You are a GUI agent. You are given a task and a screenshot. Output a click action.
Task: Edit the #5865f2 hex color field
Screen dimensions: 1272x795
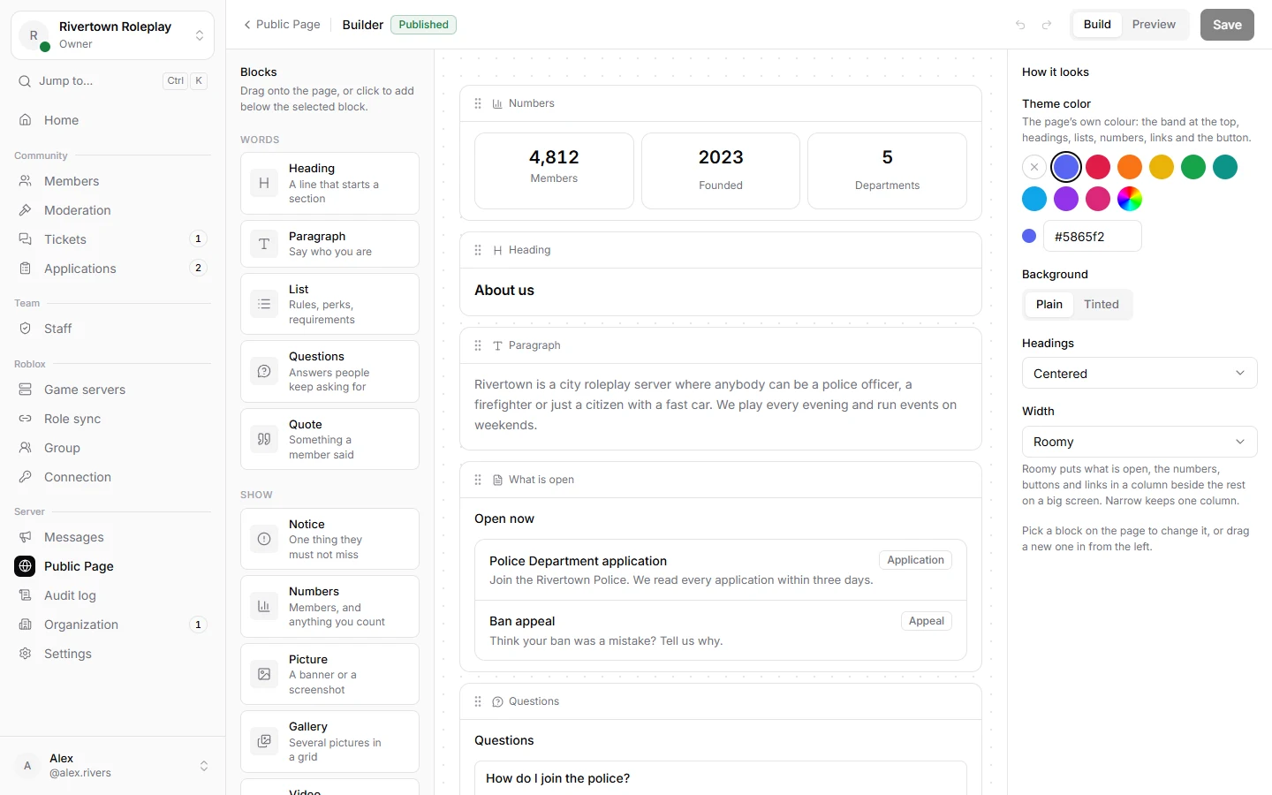[x=1093, y=237]
